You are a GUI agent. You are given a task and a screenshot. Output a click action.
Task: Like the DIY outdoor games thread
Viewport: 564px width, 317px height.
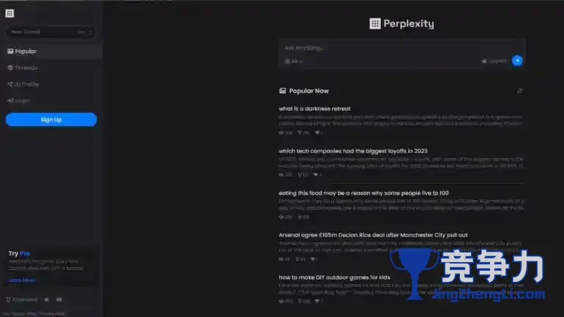click(x=317, y=301)
